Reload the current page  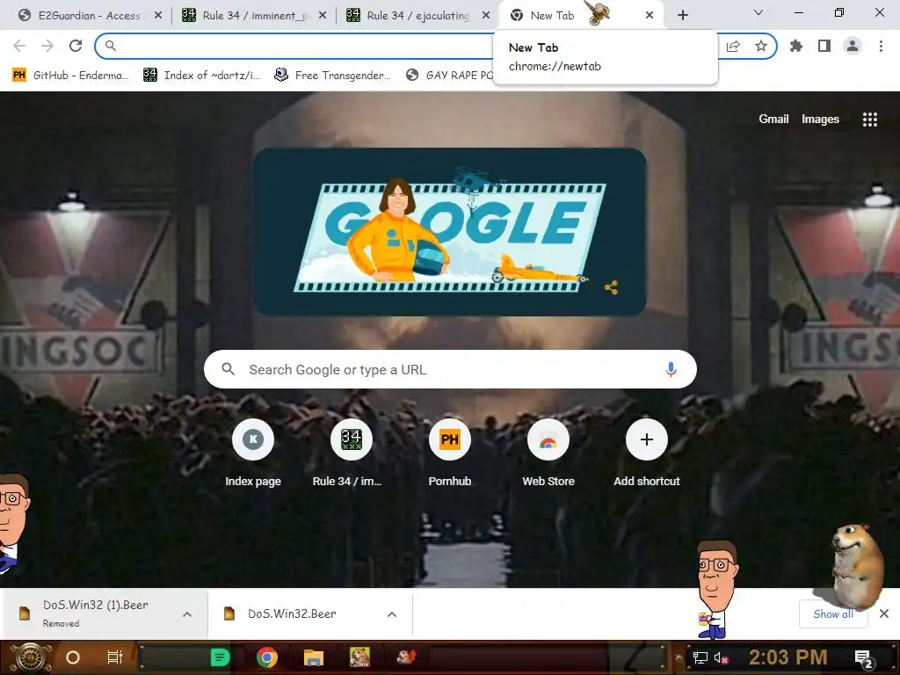click(x=76, y=46)
